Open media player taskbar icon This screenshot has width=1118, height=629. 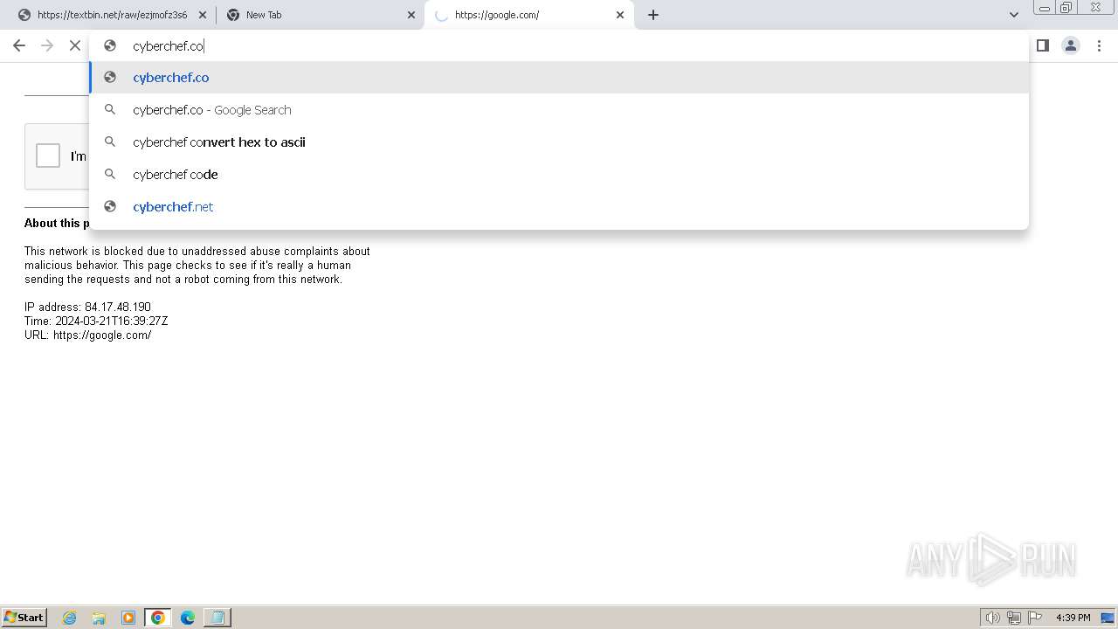tap(128, 618)
